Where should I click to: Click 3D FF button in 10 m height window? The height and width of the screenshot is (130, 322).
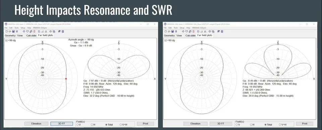pyautogui.click(x=62, y=124)
